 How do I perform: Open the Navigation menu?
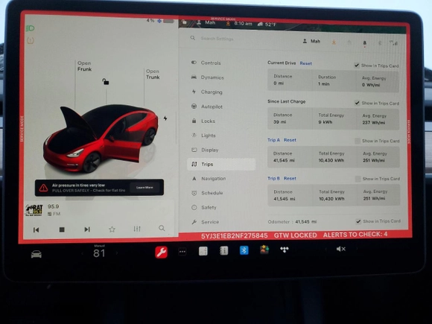(x=213, y=179)
